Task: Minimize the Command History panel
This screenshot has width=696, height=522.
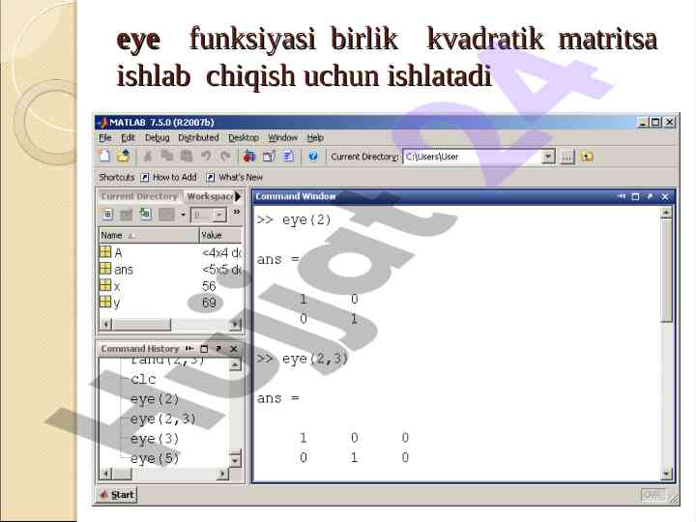Action: point(189,349)
